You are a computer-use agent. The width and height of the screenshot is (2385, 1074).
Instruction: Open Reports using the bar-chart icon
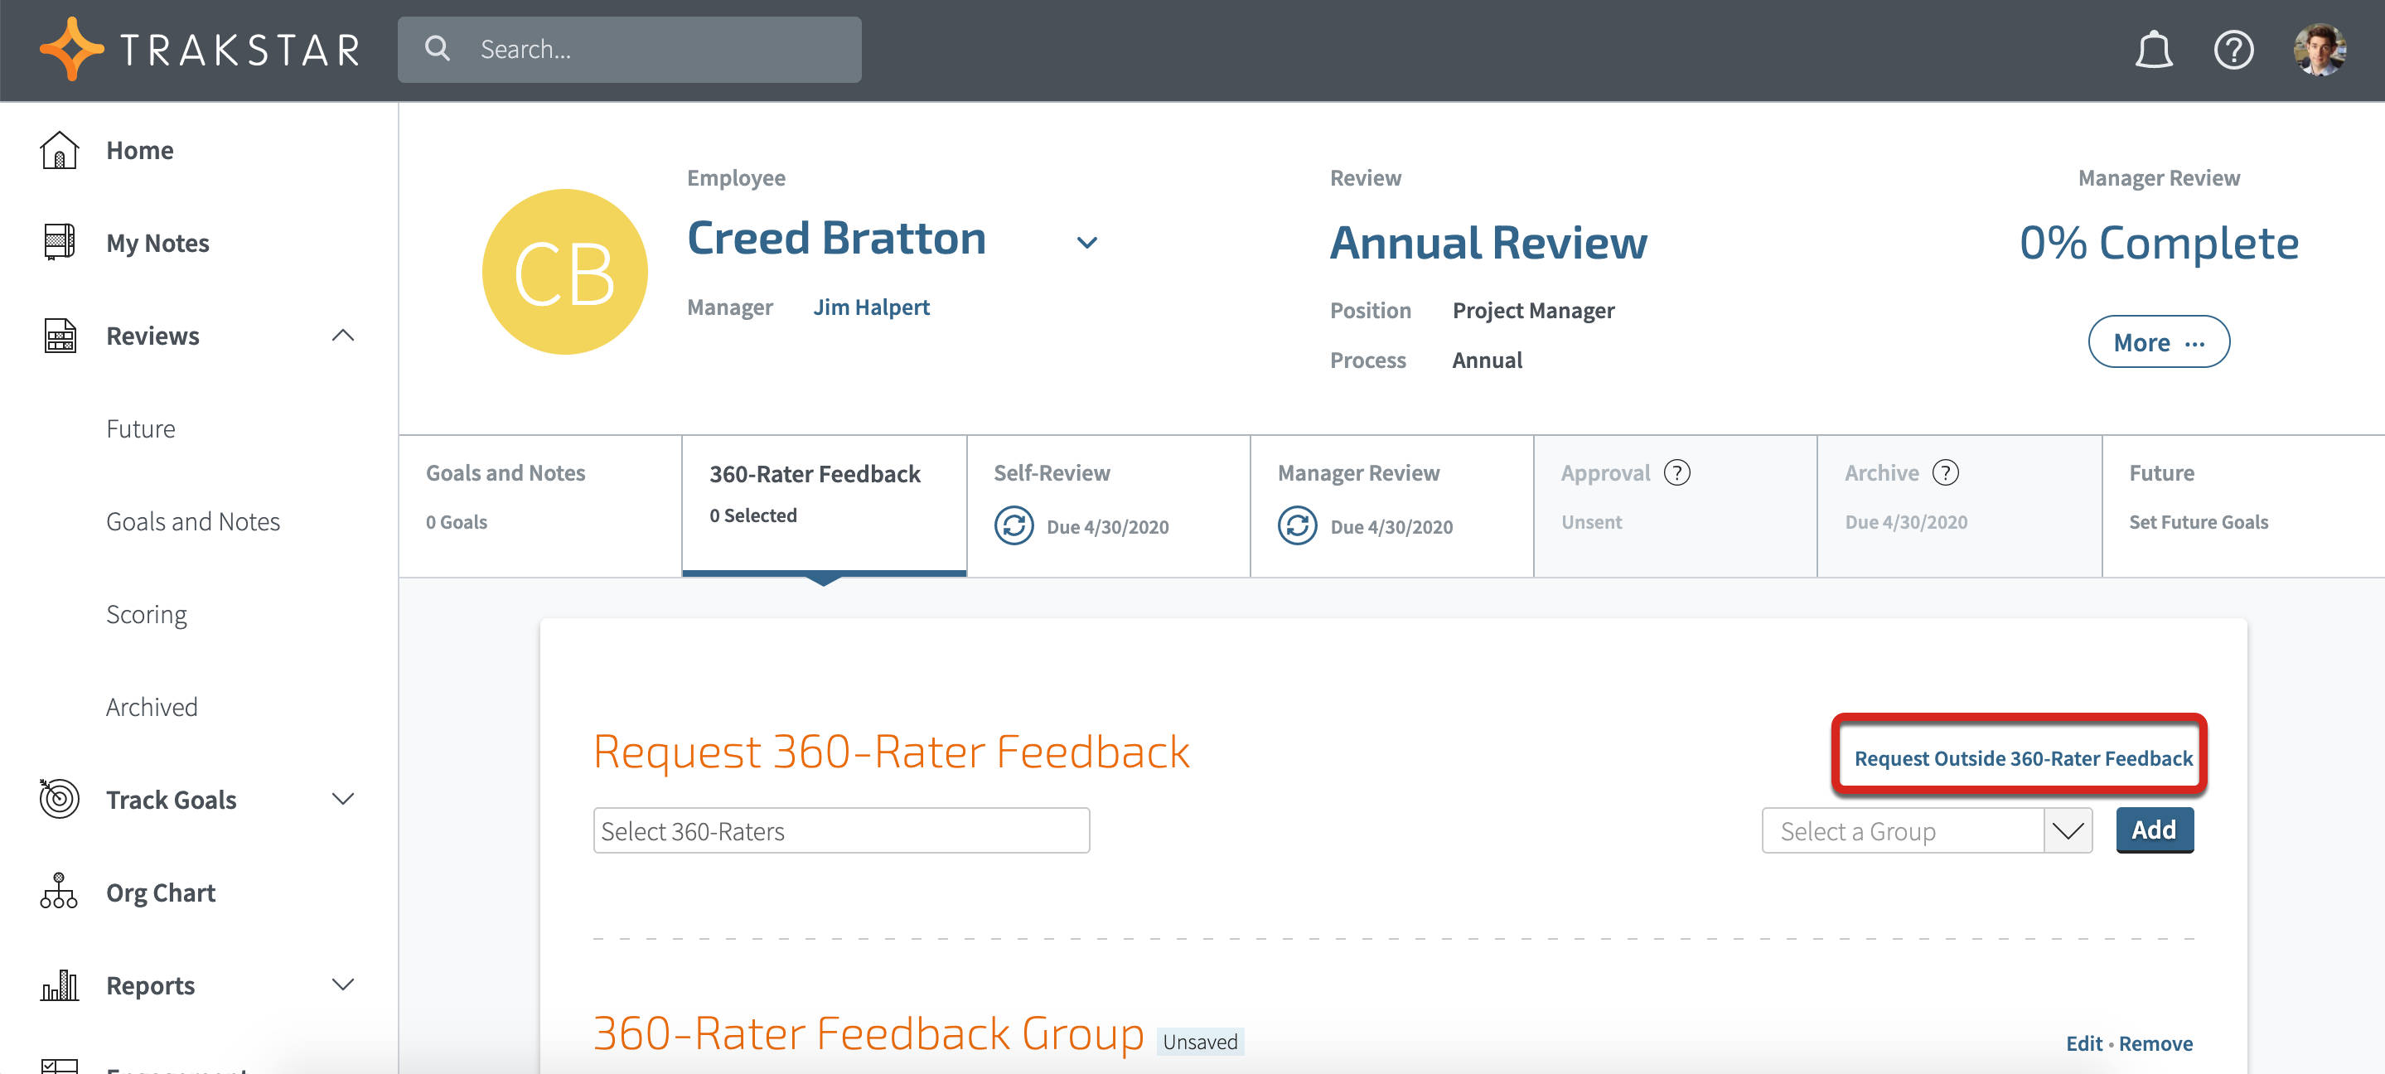click(60, 984)
